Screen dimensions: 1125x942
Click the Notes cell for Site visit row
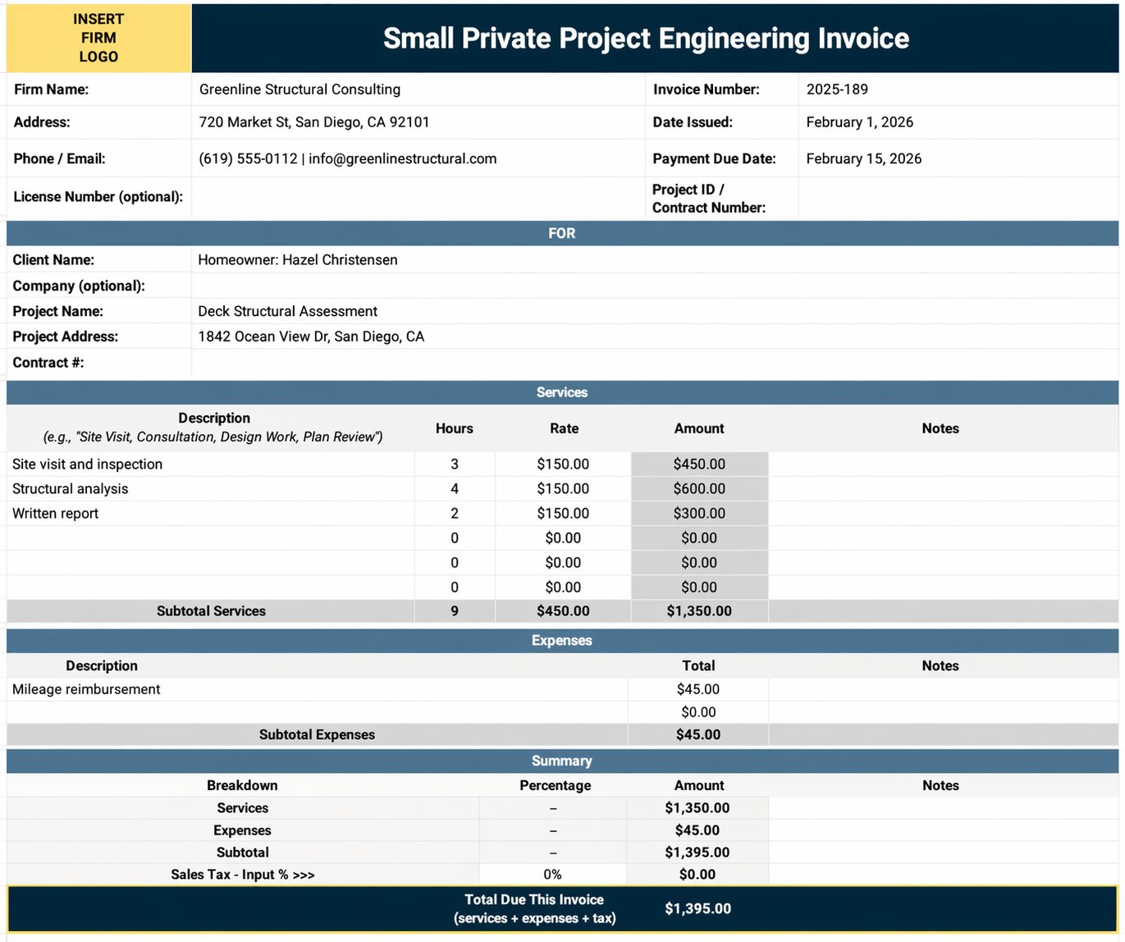(x=943, y=464)
